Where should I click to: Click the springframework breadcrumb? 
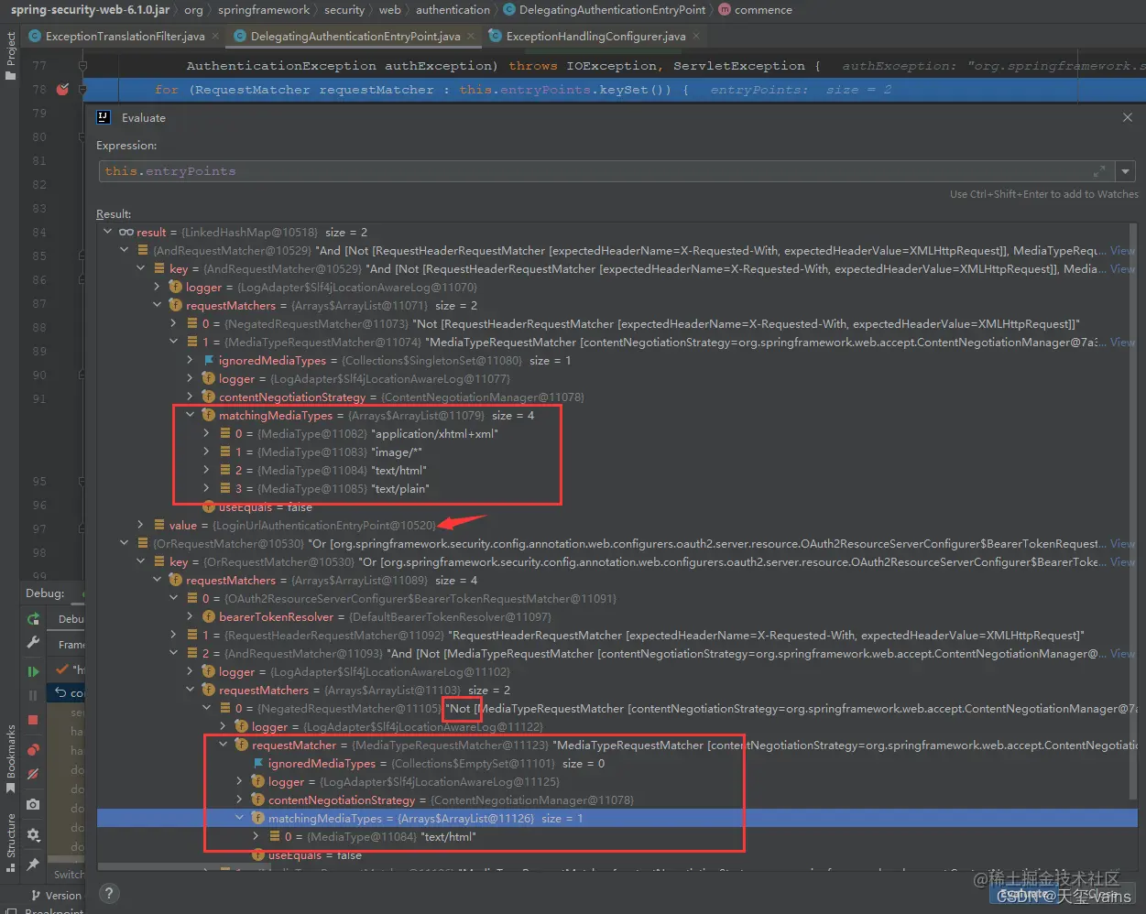coord(264,10)
